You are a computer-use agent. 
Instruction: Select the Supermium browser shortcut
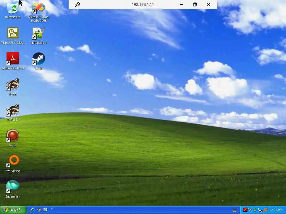pos(13,189)
